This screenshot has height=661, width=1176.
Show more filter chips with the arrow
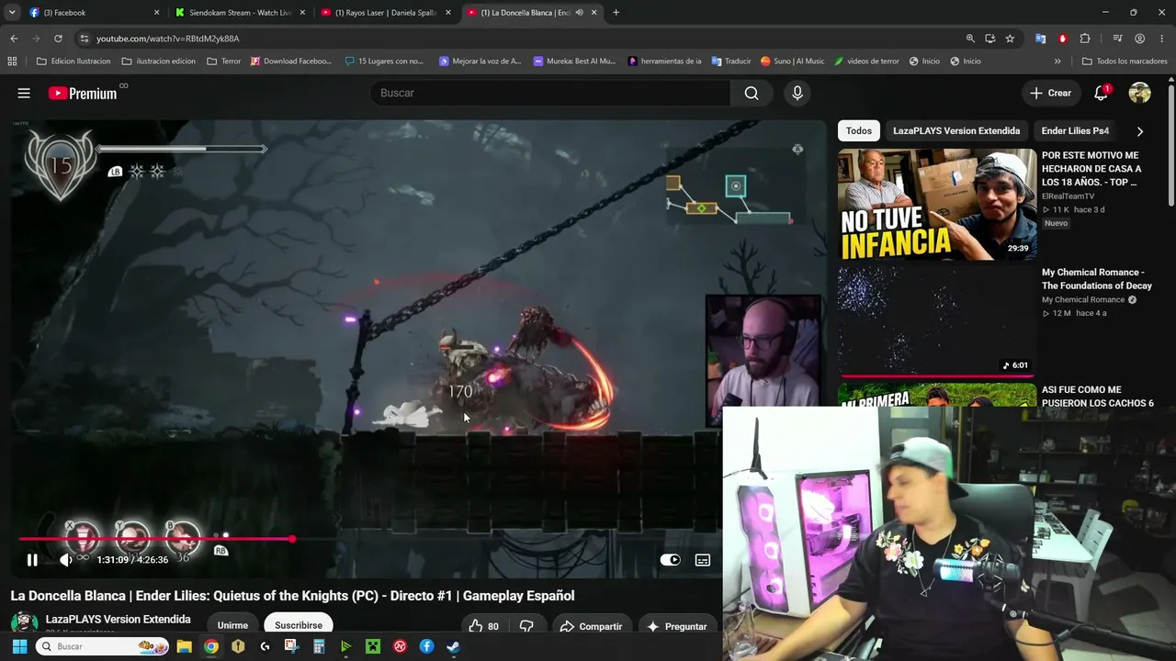pos(1140,131)
